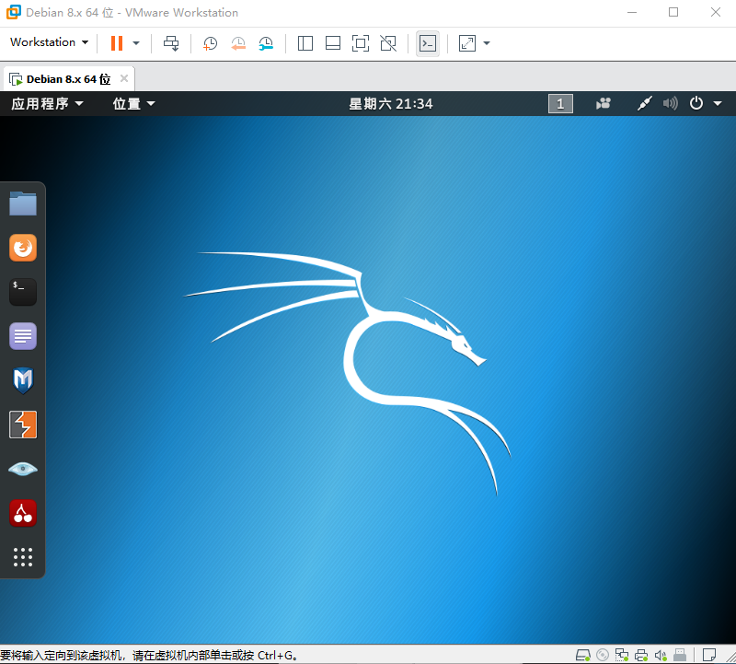Revert virtual machine to previous snapshot

coord(238,43)
